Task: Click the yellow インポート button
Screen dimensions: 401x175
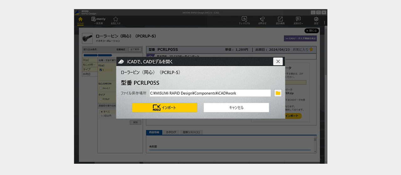Action: point(164,107)
